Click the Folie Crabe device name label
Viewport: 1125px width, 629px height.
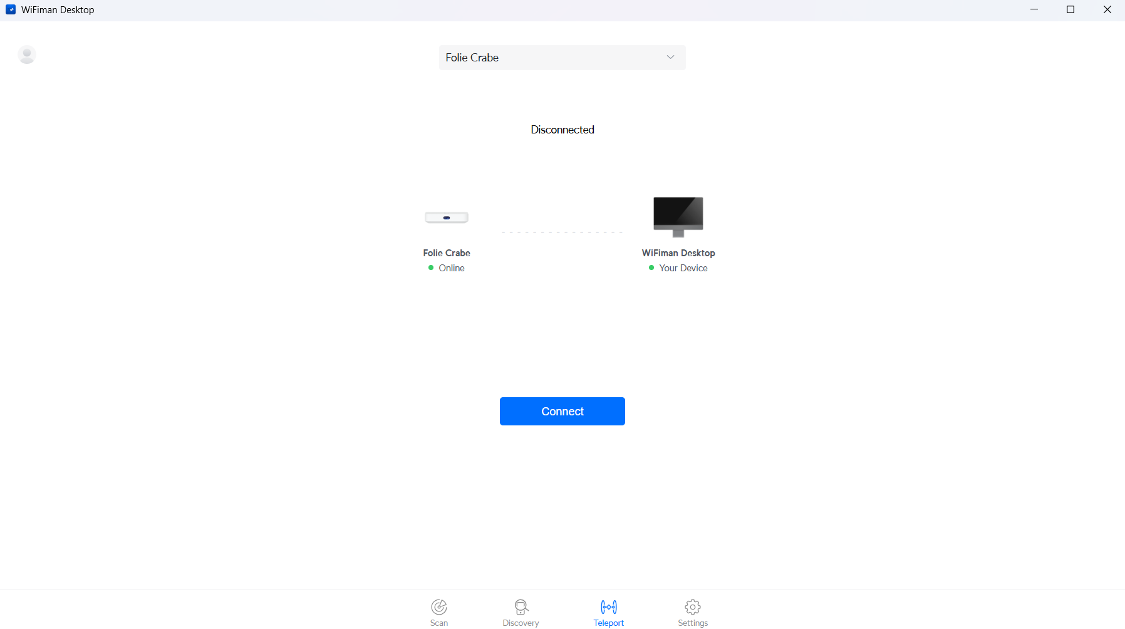pyautogui.click(x=447, y=253)
